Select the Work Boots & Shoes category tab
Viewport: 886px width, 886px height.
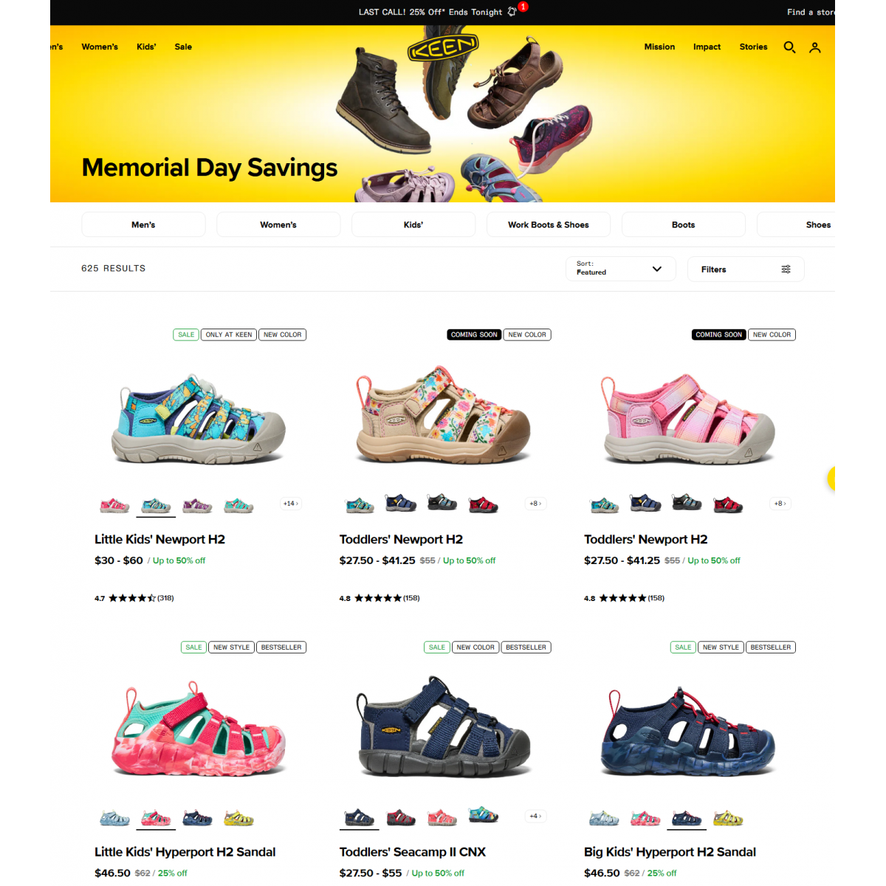(549, 224)
